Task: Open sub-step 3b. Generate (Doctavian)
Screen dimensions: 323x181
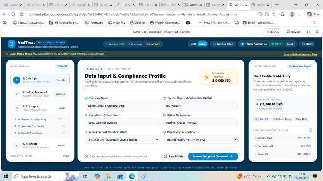Action: 40,126
